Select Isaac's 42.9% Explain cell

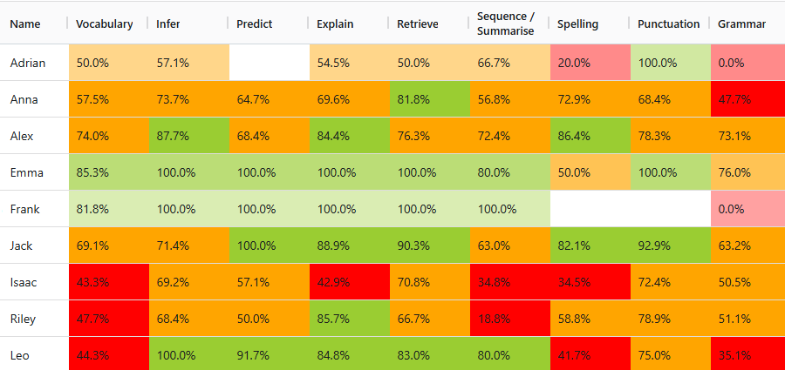click(x=350, y=282)
